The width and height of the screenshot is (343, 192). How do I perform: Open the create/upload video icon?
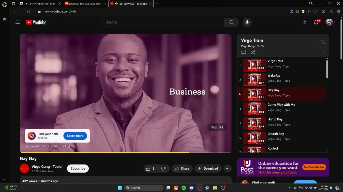click(305, 22)
